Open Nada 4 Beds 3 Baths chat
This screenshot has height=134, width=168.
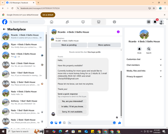click(x=23, y=93)
